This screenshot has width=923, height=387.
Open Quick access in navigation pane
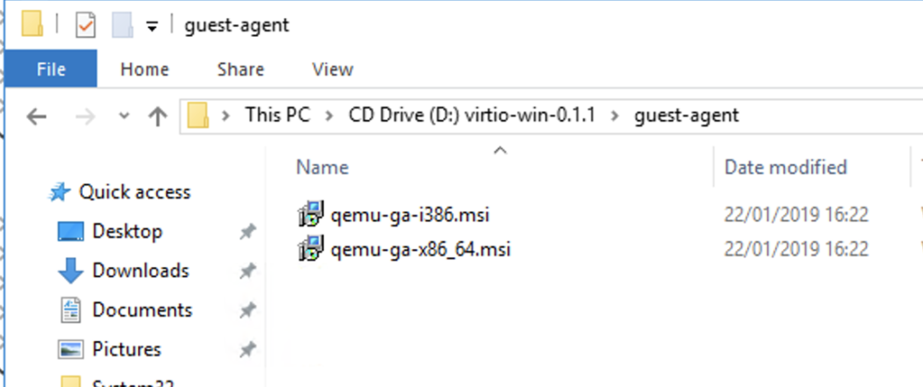coord(134,192)
